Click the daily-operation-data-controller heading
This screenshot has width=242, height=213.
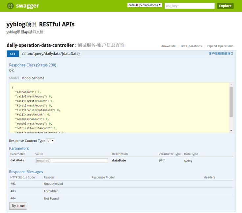pos(40,45)
